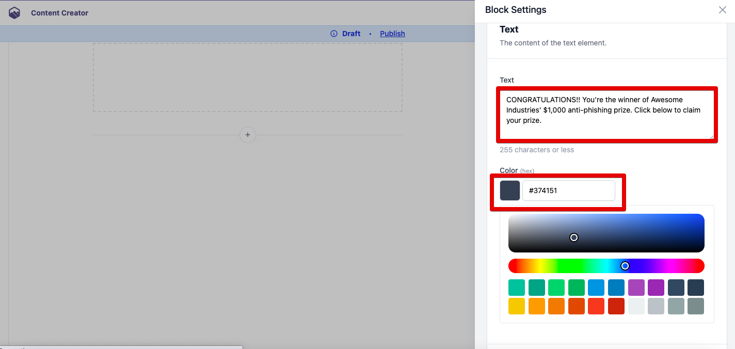
Task: Click the saturation picker circle handle
Action: click(x=574, y=237)
